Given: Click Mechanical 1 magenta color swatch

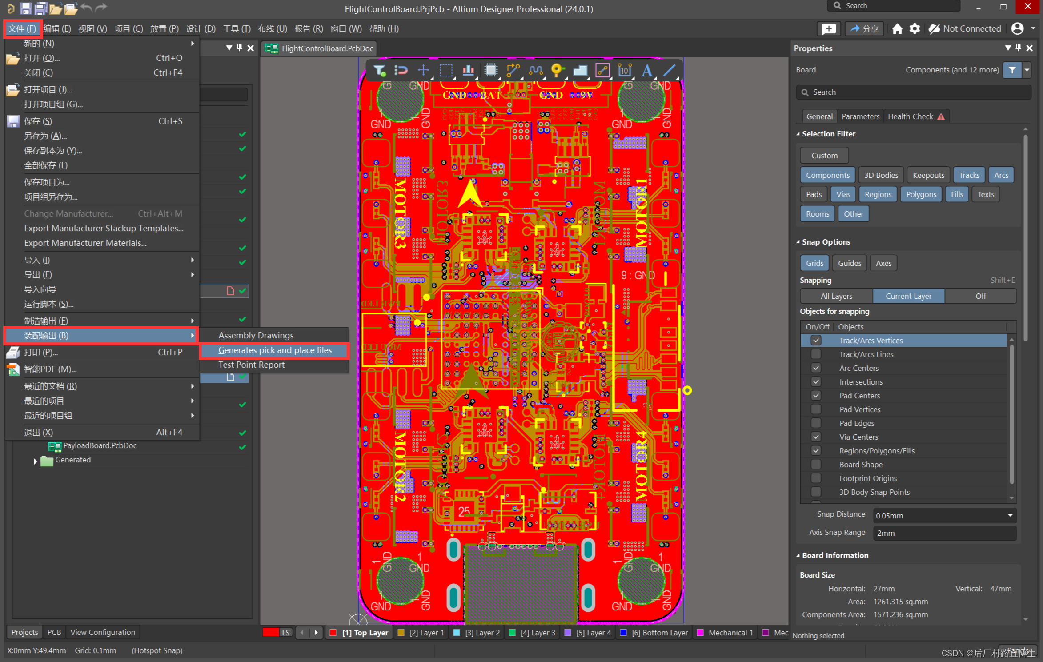Looking at the screenshot, I should 700,632.
